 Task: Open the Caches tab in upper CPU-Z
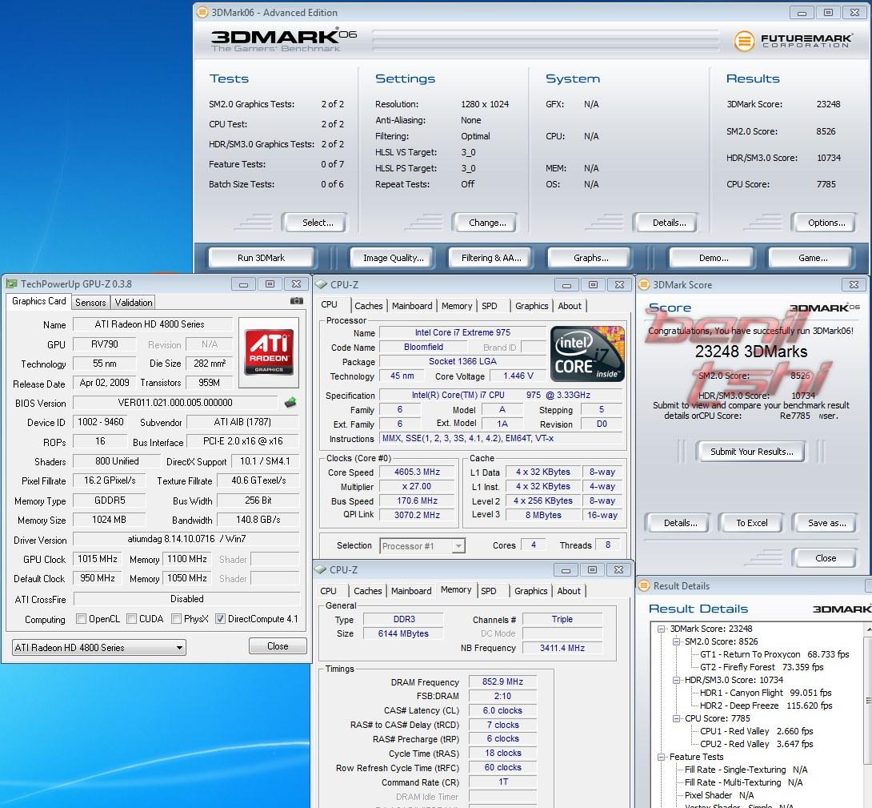pyautogui.click(x=369, y=306)
